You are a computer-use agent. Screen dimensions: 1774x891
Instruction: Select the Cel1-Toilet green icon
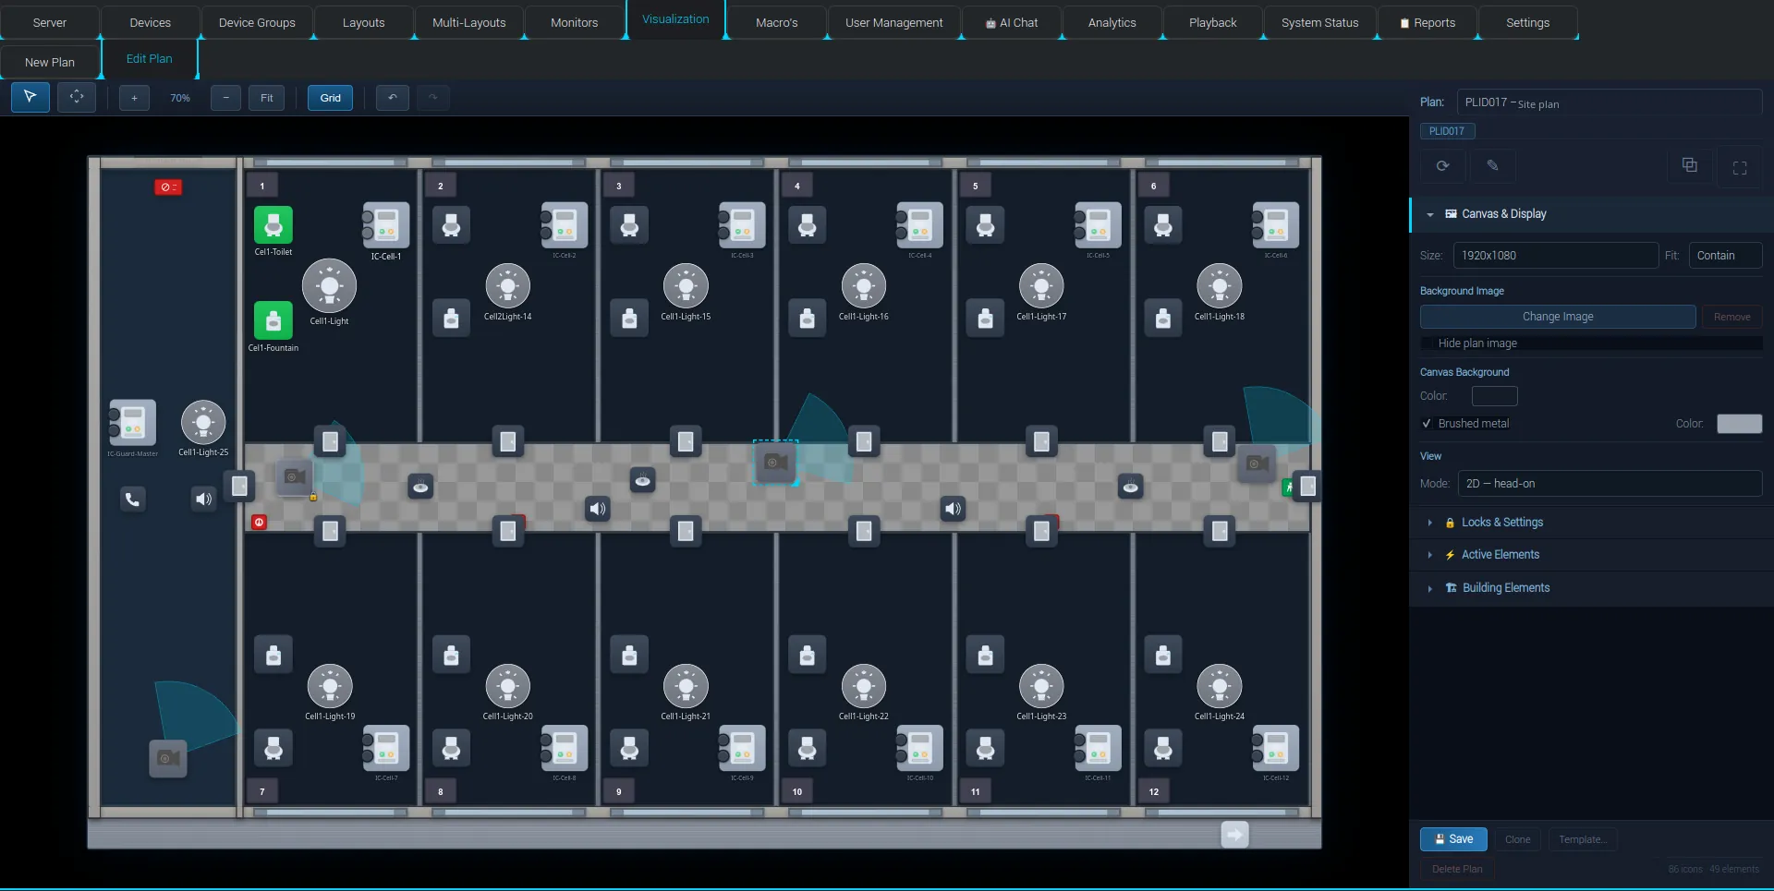click(273, 224)
